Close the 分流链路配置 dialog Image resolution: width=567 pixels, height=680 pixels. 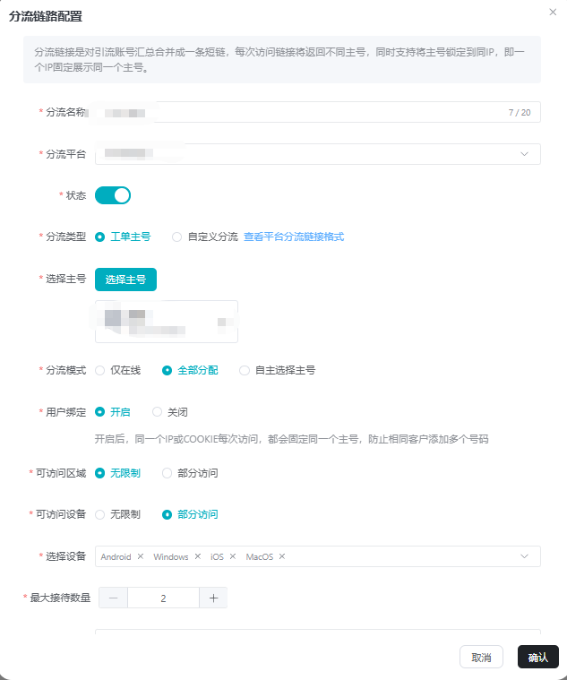552,12
